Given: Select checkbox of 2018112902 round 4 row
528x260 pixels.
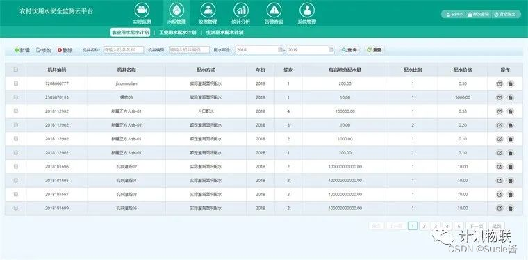Looking at the screenshot, I should coord(15,111).
